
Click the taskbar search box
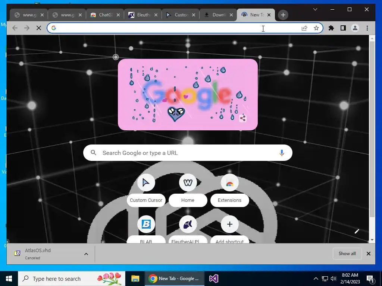pyautogui.click(x=72, y=279)
